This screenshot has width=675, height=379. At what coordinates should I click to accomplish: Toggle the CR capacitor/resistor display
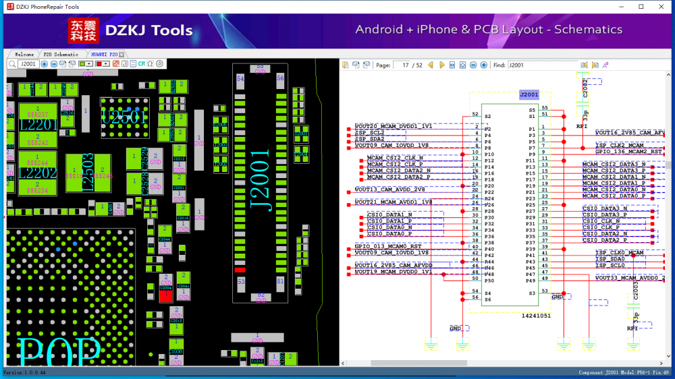(x=142, y=64)
